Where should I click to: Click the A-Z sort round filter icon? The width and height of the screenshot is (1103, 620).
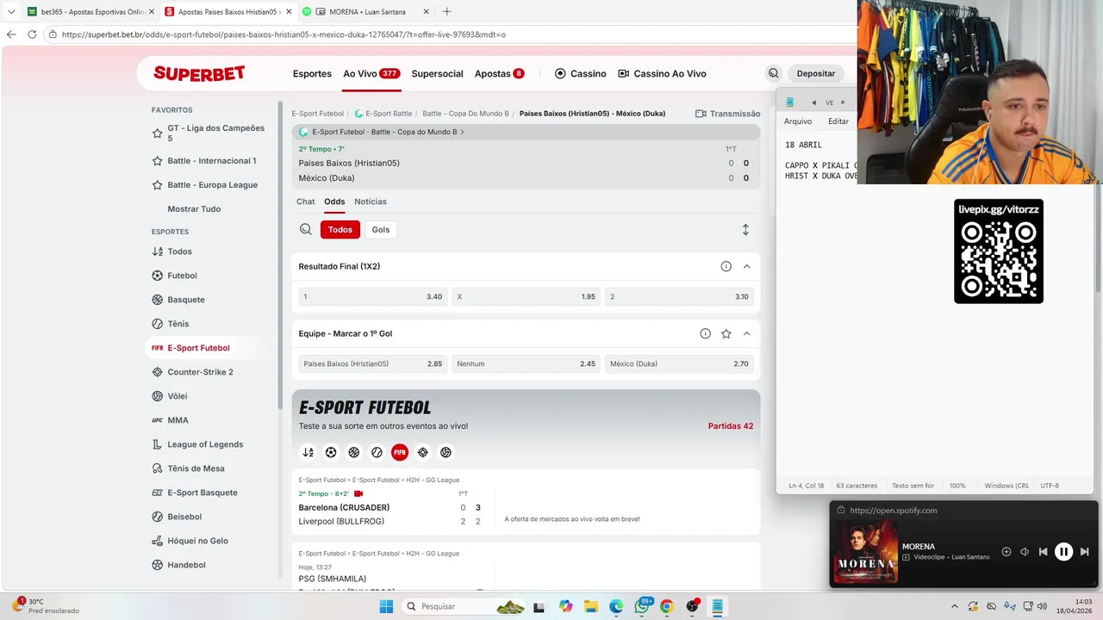[x=308, y=452]
